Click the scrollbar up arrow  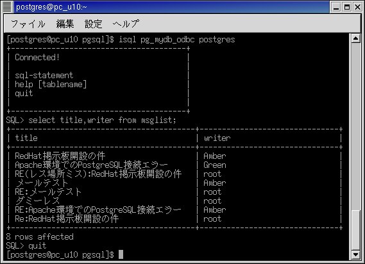355,38
